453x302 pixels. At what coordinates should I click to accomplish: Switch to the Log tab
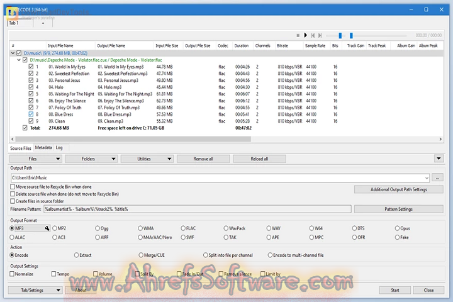(59, 148)
